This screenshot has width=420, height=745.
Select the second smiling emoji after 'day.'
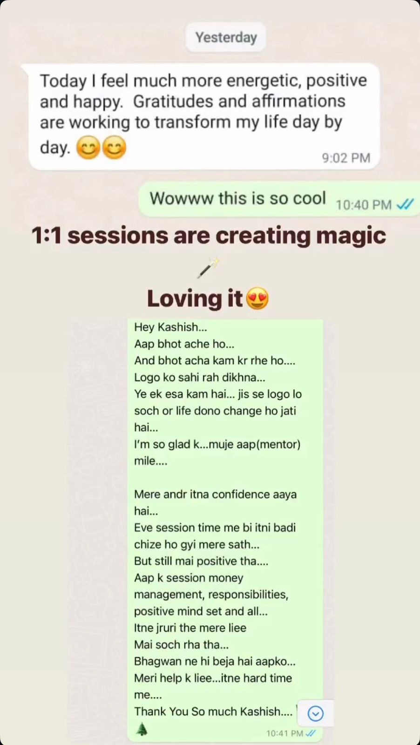point(114,149)
